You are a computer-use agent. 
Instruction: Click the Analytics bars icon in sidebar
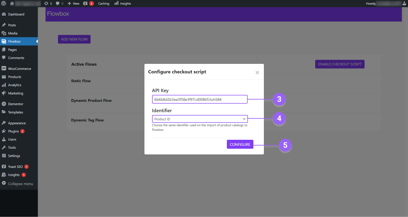[4, 85]
